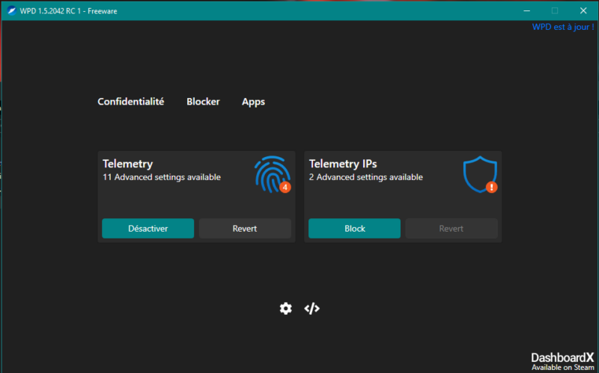The width and height of the screenshot is (599, 373).
Task: Minimize the WPD window
Action: pyautogui.click(x=526, y=10)
